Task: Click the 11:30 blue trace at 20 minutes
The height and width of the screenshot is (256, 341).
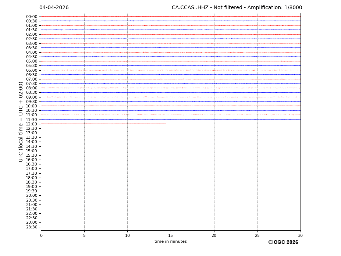Action: click(x=214, y=119)
